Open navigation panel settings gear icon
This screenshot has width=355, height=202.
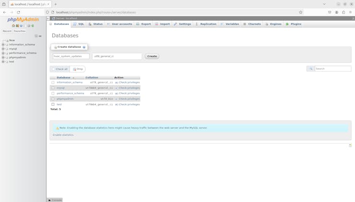(29, 26)
